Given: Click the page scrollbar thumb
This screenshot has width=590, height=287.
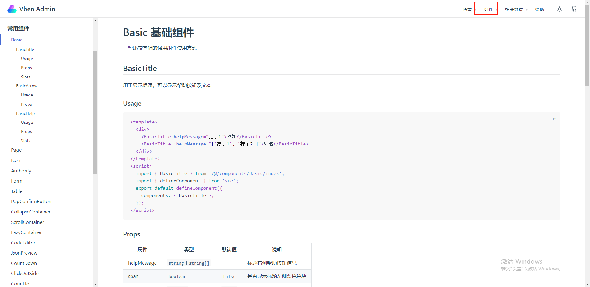Looking at the screenshot, I should pyautogui.click(x=587, y=45).
